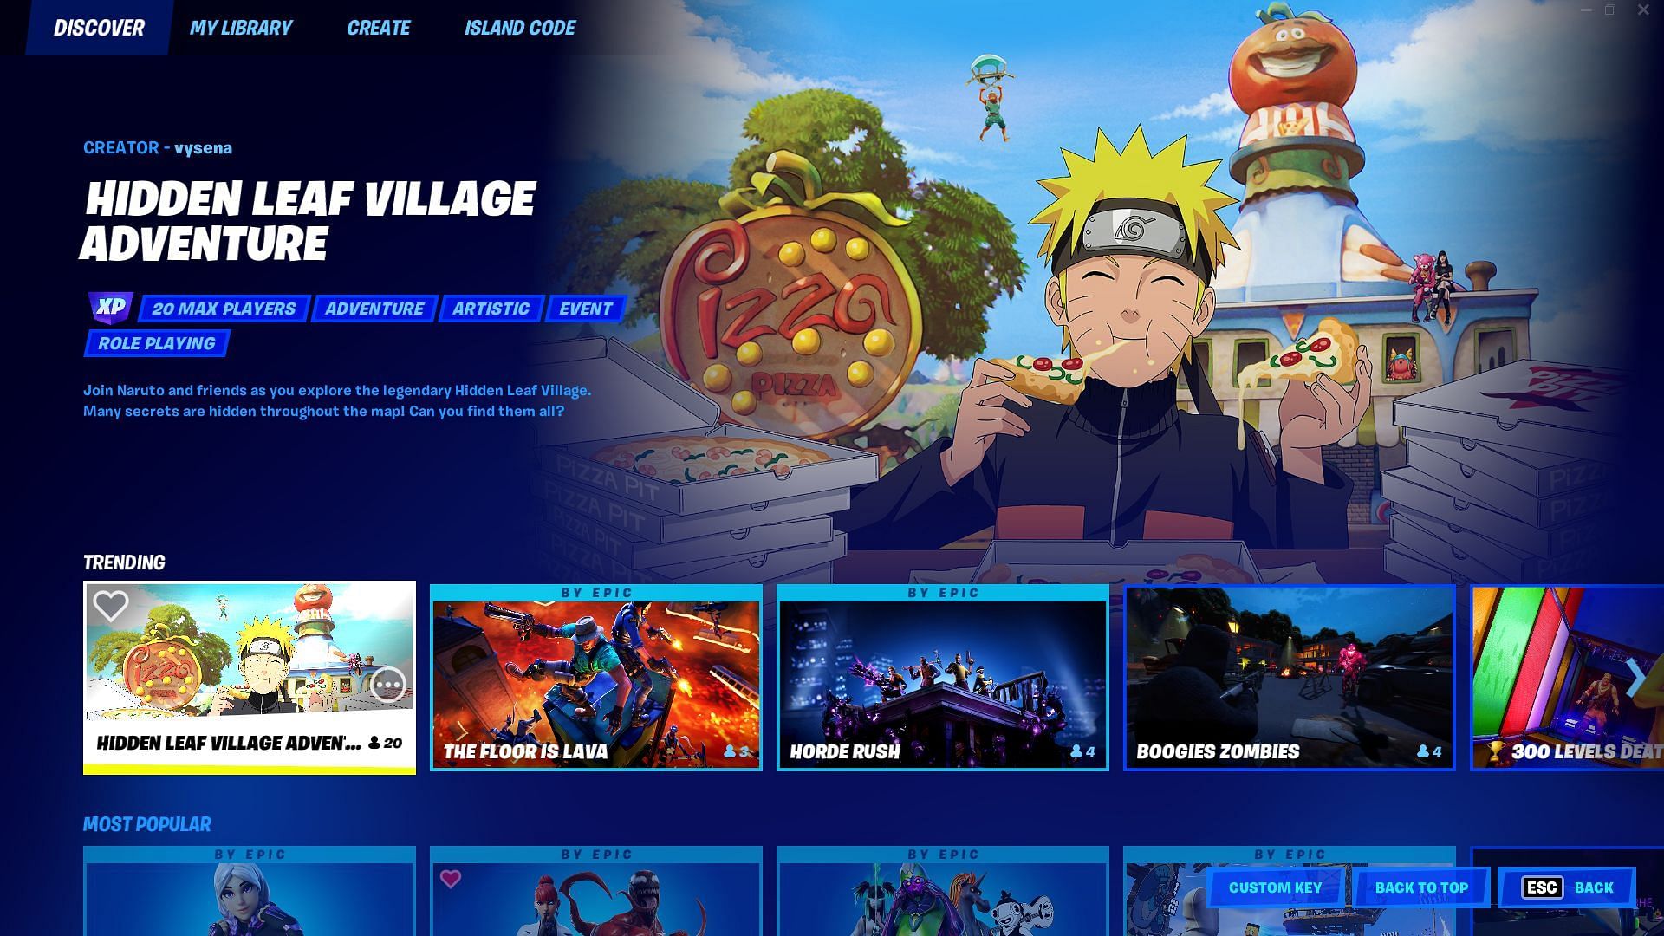Click Boogies Zombies trending game card
The image size is (1664, 936).
1289,678
